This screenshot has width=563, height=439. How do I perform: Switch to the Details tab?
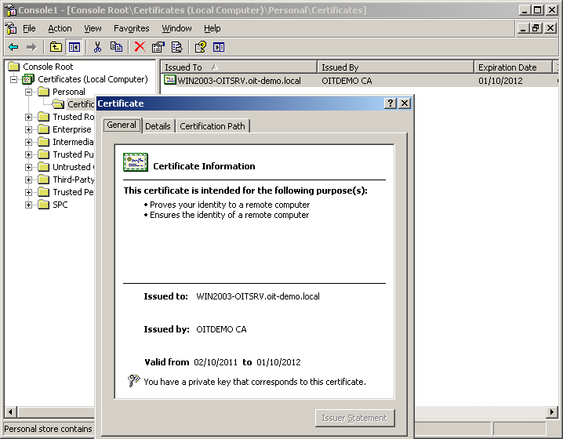tap(158, 125)
